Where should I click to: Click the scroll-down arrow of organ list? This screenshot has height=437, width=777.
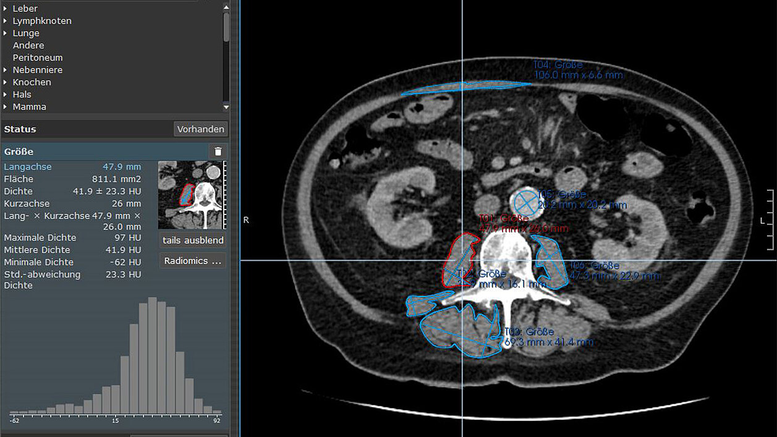[226, 106]
